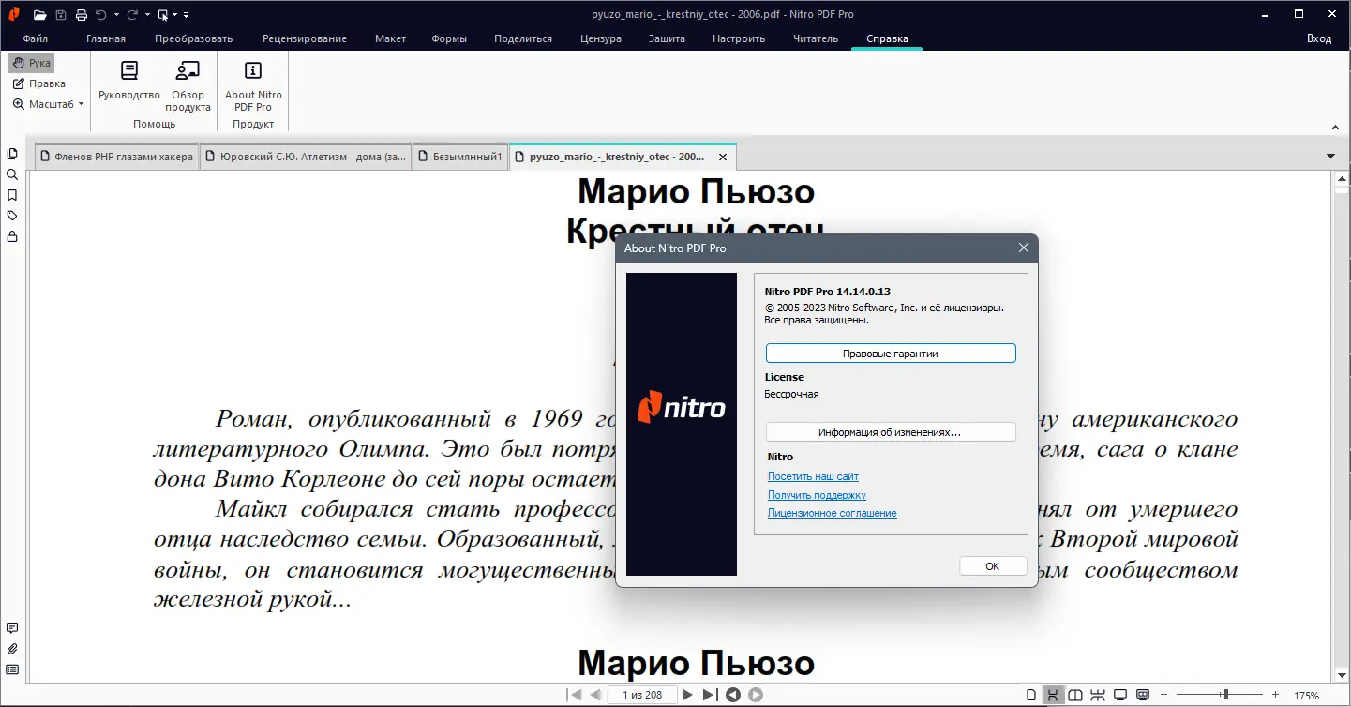This screenshot has width=1351, height=707.
Task: Open the Файл menu
Action: [36, 38]
